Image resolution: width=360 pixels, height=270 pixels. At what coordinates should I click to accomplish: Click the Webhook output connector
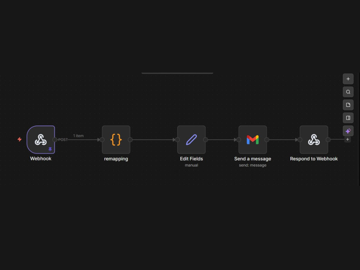[55, 140]
